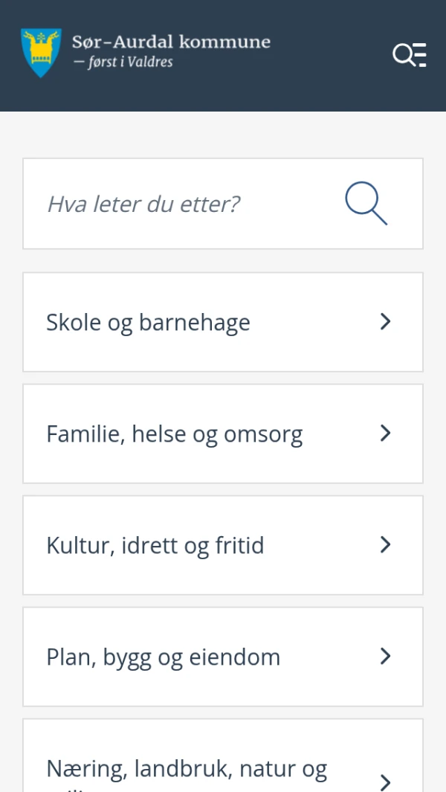This screenshot has height=792, width=446.
Task: Open the header search and menu icon
Action: click(x=409, y=54)
